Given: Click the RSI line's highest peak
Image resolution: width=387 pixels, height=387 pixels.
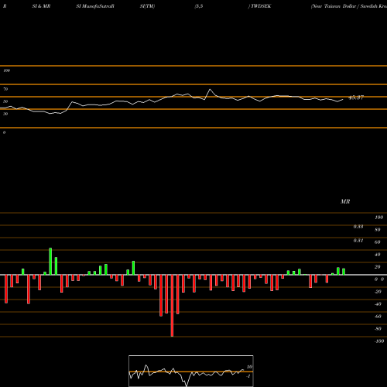Looking at the screenshot, I should click(x=210, y=90).
